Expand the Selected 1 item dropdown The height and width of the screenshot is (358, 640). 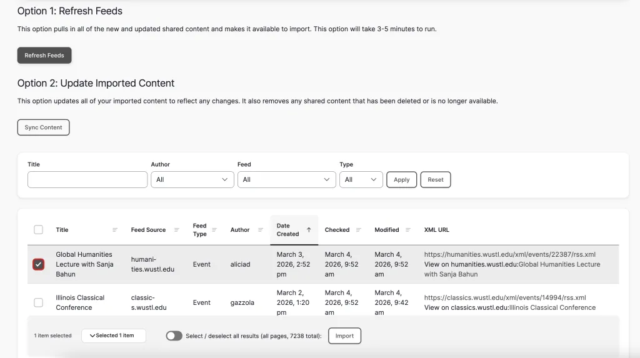pyautogui.click(x=113, y=336)
